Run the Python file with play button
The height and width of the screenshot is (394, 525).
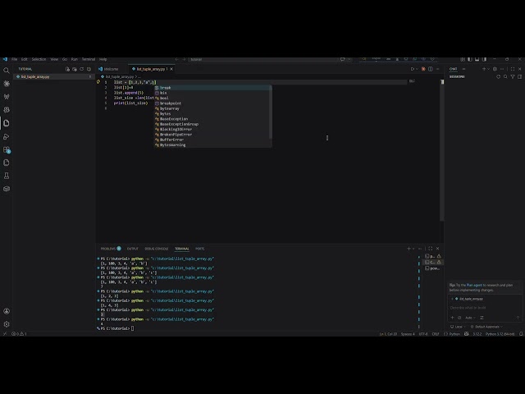point(412,69)
